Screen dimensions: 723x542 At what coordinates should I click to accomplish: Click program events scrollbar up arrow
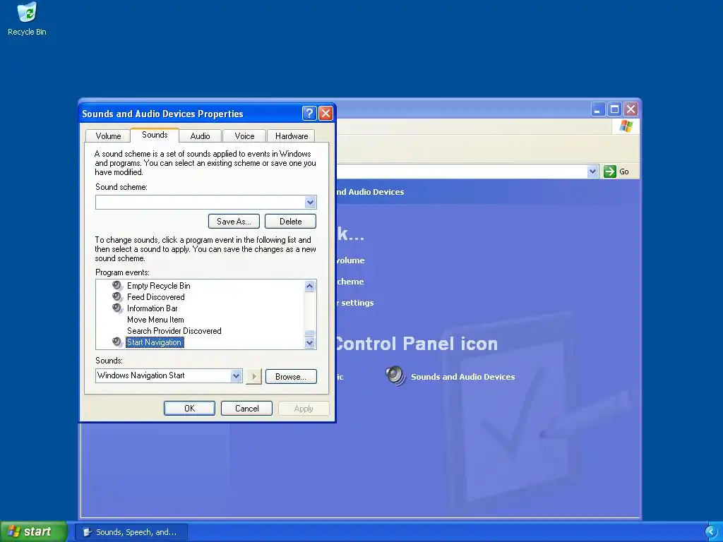(310, 287)
